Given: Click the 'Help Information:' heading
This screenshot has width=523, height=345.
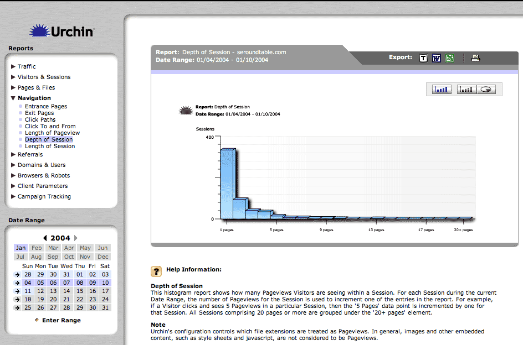Looking at the screenshot, I should click(x=194, y=269).
